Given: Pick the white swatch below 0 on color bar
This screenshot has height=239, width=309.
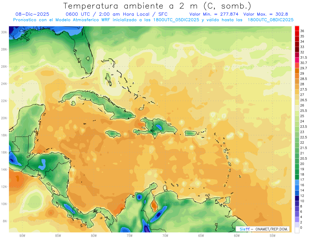Looking at the screenshot, I should click(x=297, y=230).
